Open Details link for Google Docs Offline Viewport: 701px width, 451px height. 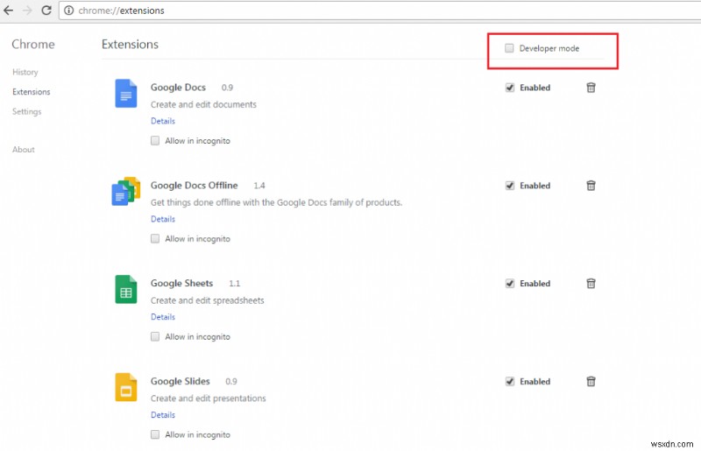click(163, 219)
